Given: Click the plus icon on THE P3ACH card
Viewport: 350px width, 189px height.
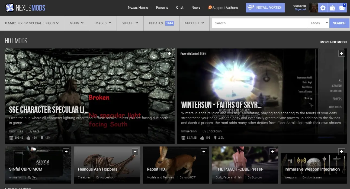Looking at the screenshot, I should tap(273, 152).
